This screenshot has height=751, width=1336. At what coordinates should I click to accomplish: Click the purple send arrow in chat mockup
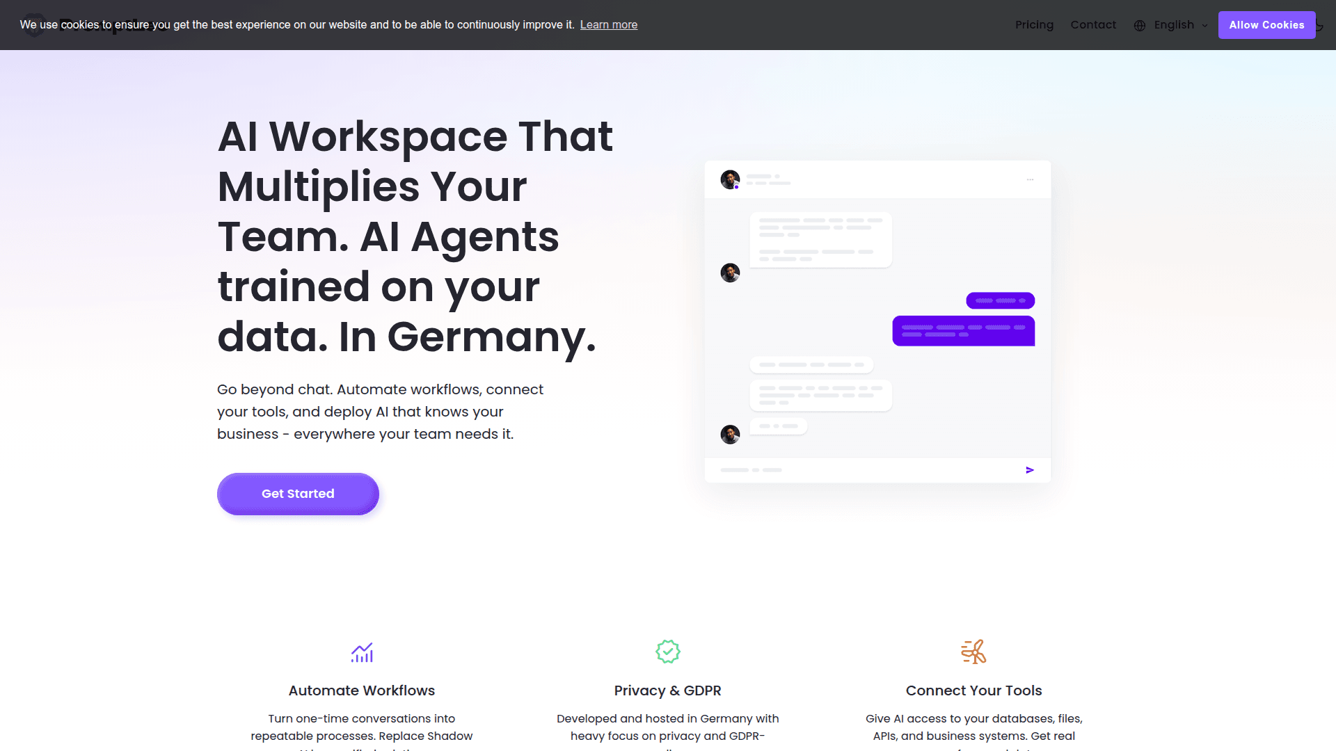coord(1030,470)
